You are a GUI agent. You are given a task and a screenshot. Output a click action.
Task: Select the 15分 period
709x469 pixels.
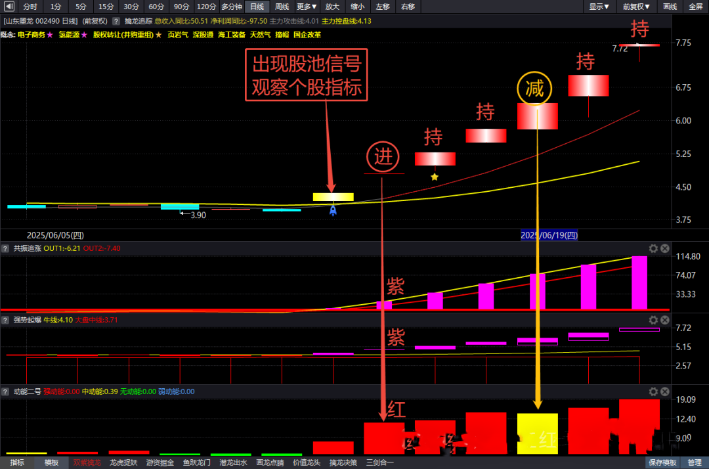pyautogui.click(x=106, y=7)
